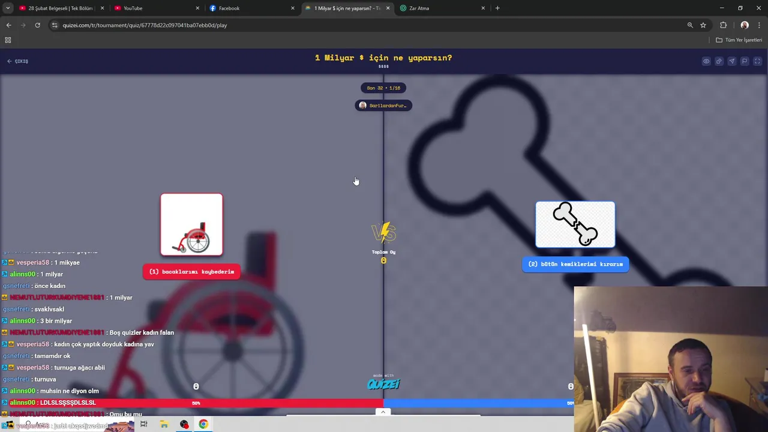768x432 pixels.
Task: Open OBS Studio from the taskbar
Action: (x=184, y=424)
